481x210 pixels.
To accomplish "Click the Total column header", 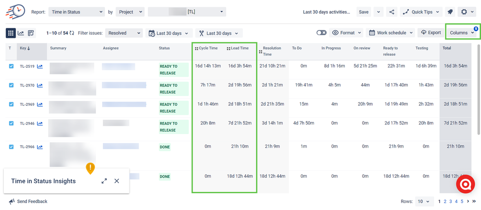I will pos(447,48).
